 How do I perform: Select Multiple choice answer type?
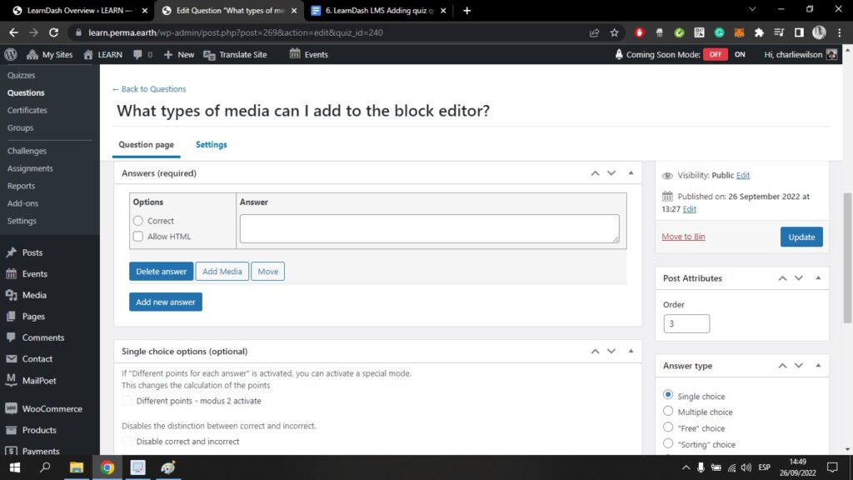[x=668, y=412]
